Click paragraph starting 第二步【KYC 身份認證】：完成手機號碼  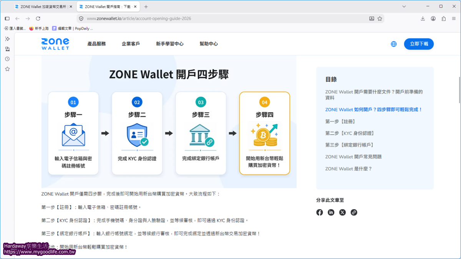145,221
